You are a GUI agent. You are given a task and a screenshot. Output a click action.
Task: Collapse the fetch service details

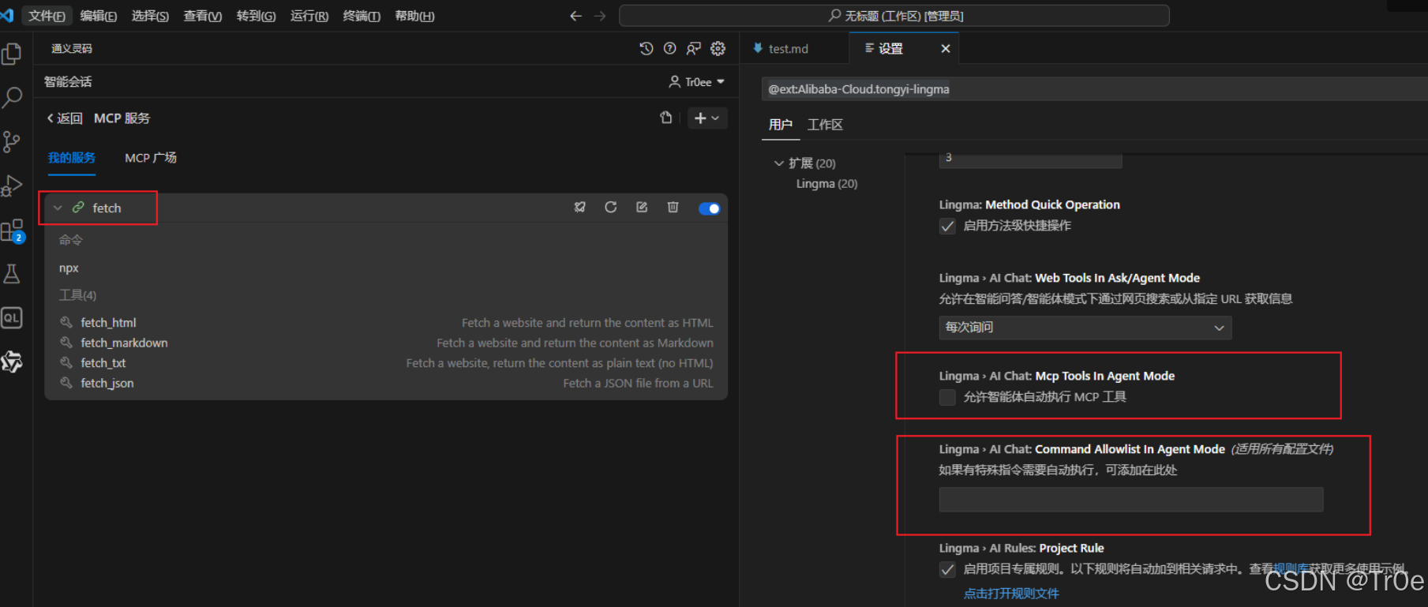(x=58, y=208)
